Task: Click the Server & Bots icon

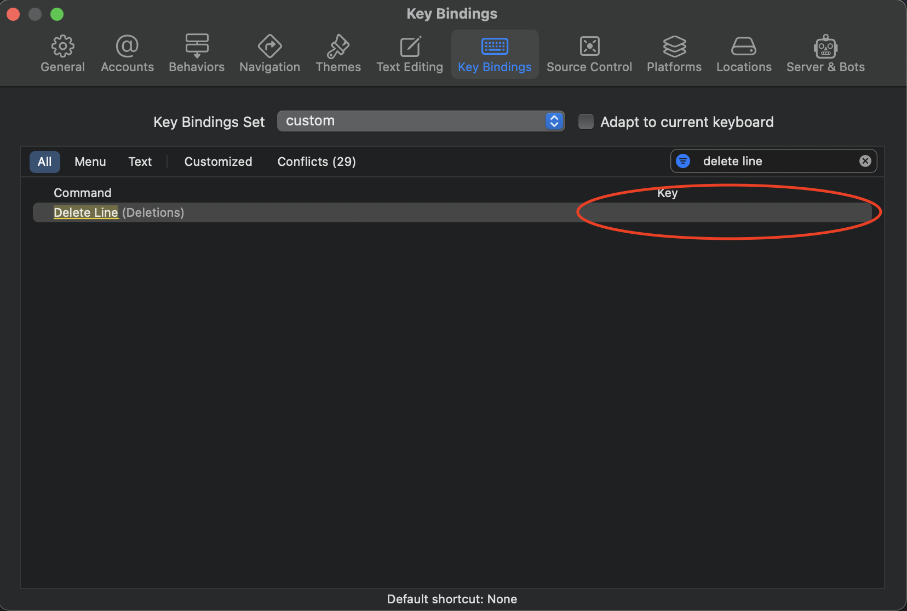Action: pyautogui.click(x=825, y=53)
